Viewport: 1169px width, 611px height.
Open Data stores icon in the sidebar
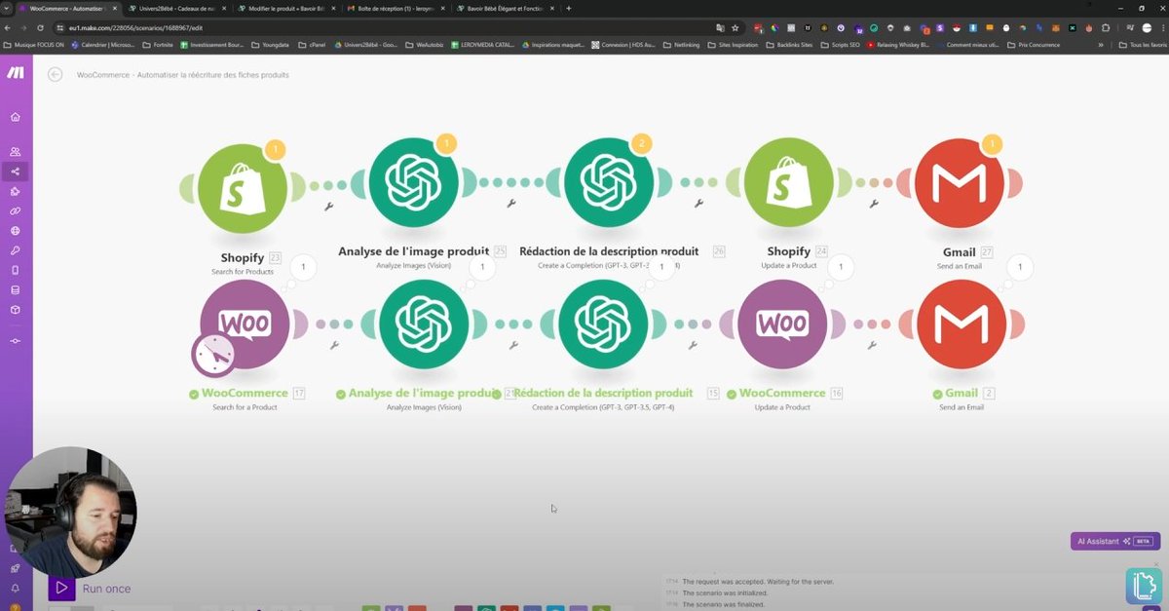click(15, 290)
